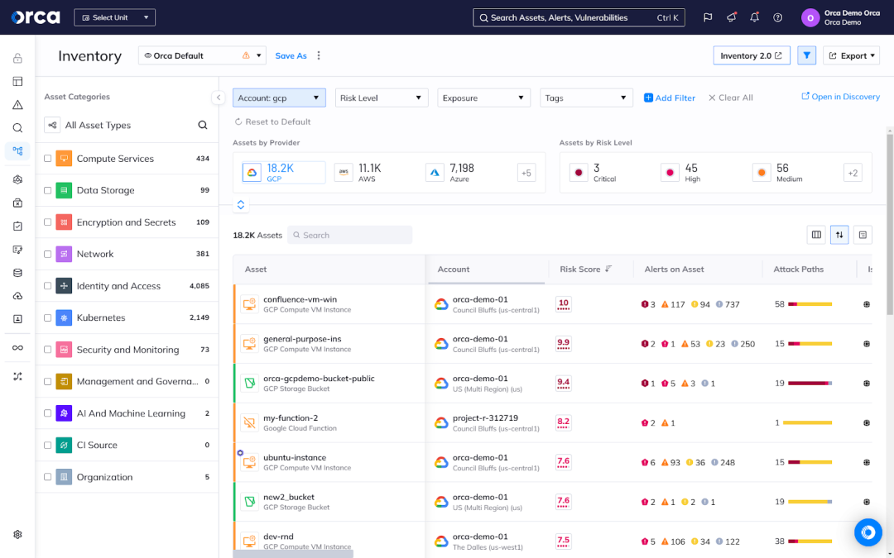Click the Compute Services category icon

click(x=64, y=158)
